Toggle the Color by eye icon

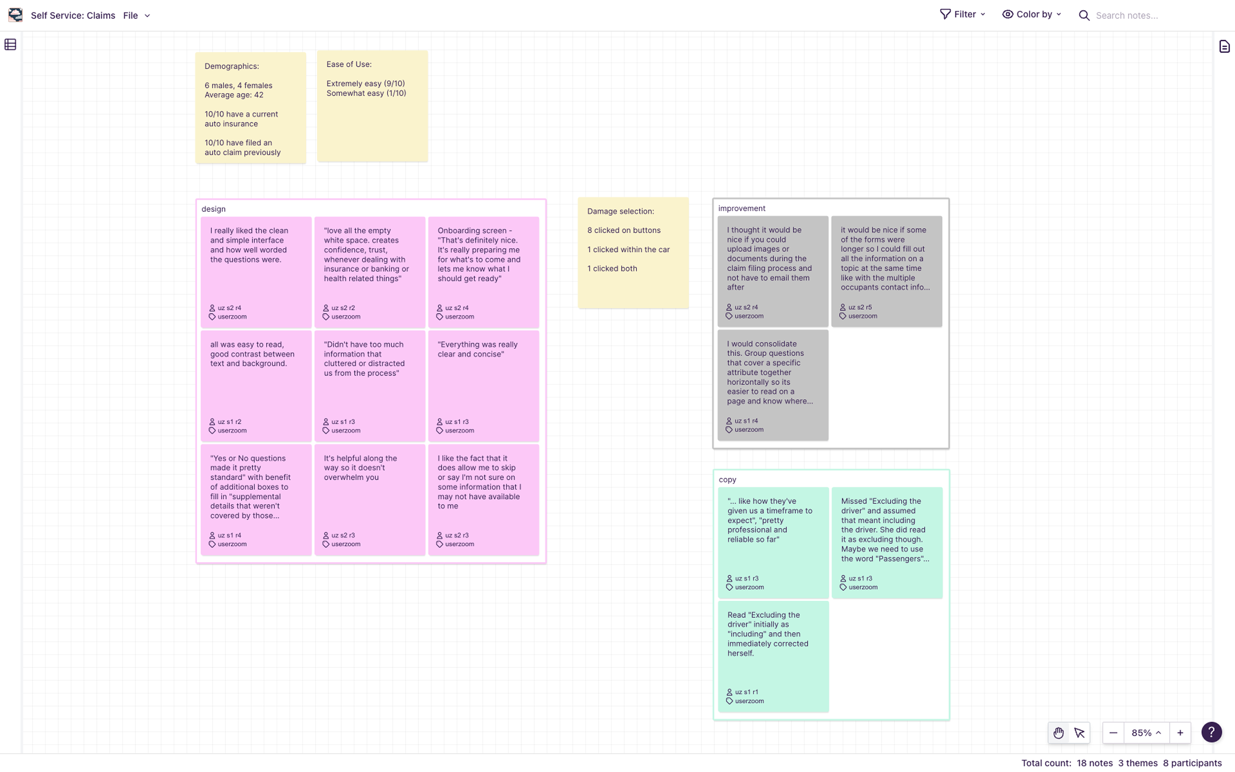(x=1007, y=14)
